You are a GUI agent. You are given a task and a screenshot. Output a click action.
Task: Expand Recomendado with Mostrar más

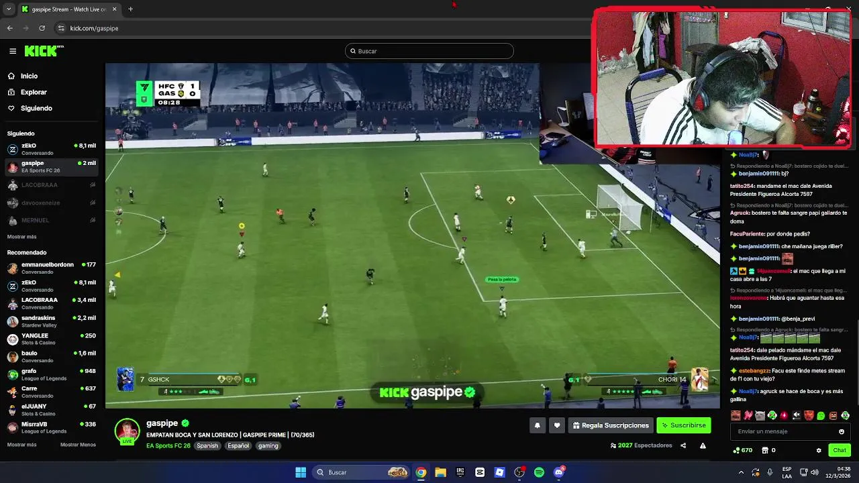pyautogui.click(x=22, y=445)
